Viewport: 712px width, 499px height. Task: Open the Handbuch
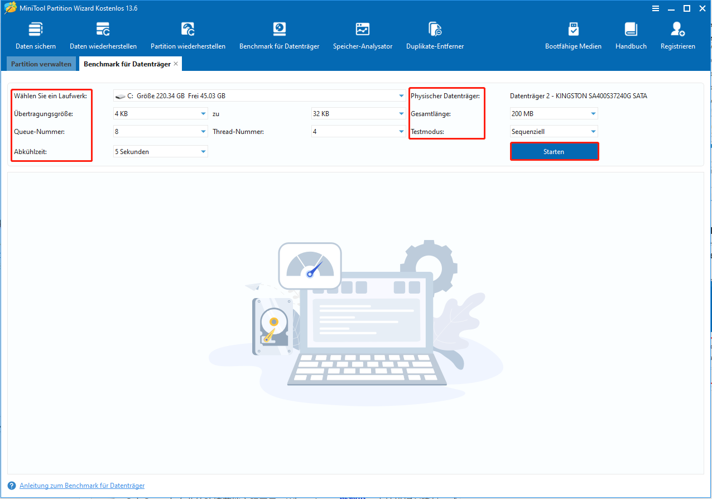click(x=631, y=36)
